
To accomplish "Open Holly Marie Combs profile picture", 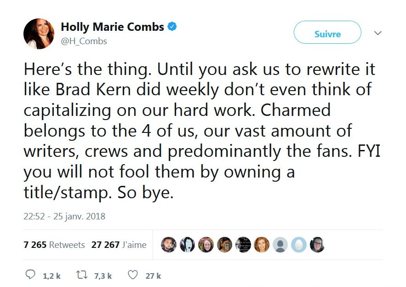I will click(x=39, y=34).
